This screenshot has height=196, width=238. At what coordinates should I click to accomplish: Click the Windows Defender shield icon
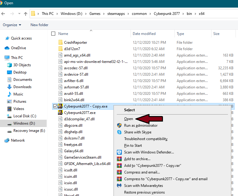tap(119, 152)
